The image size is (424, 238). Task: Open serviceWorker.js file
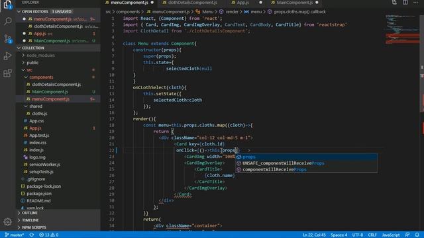coord(58,165)
